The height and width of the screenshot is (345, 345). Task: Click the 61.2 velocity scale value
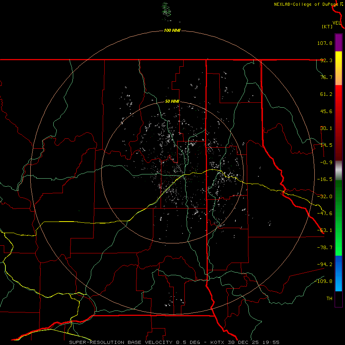(326, 94)
